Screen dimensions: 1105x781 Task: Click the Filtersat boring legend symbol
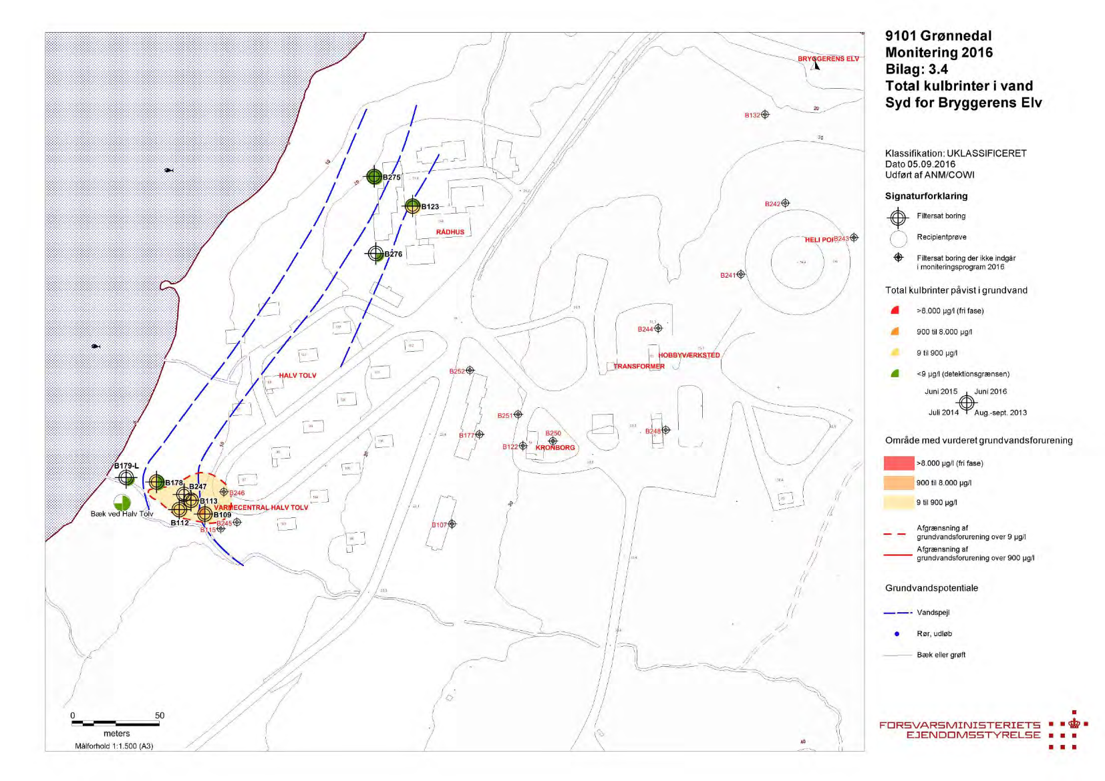point(899,218)
